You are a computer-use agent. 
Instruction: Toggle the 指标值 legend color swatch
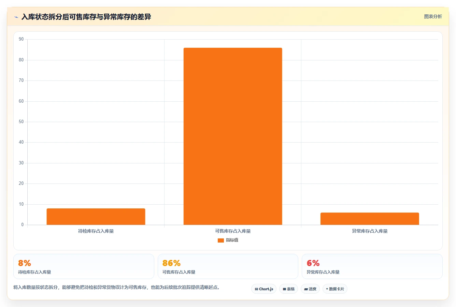tap(221, 240)
